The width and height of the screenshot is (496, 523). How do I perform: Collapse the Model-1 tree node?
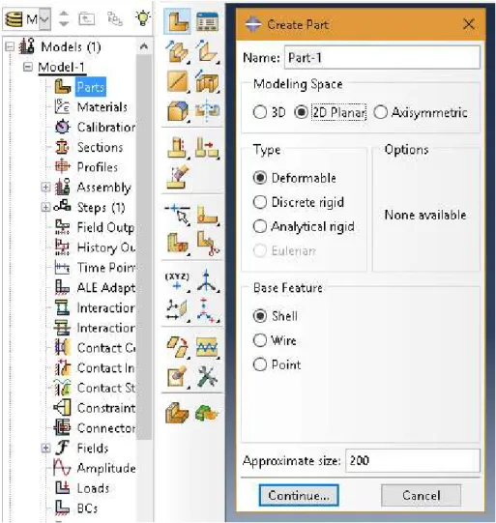click(x=28, y=67)
